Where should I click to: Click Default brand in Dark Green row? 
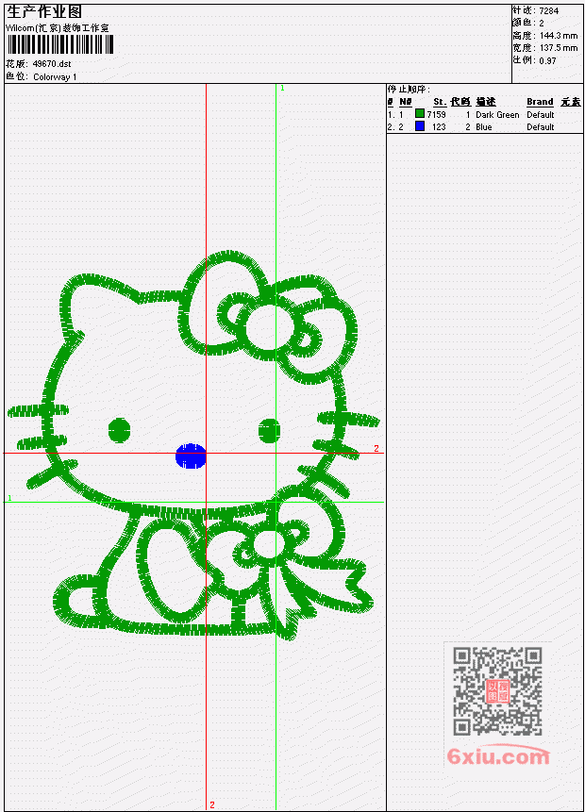(x=541, y=114)
